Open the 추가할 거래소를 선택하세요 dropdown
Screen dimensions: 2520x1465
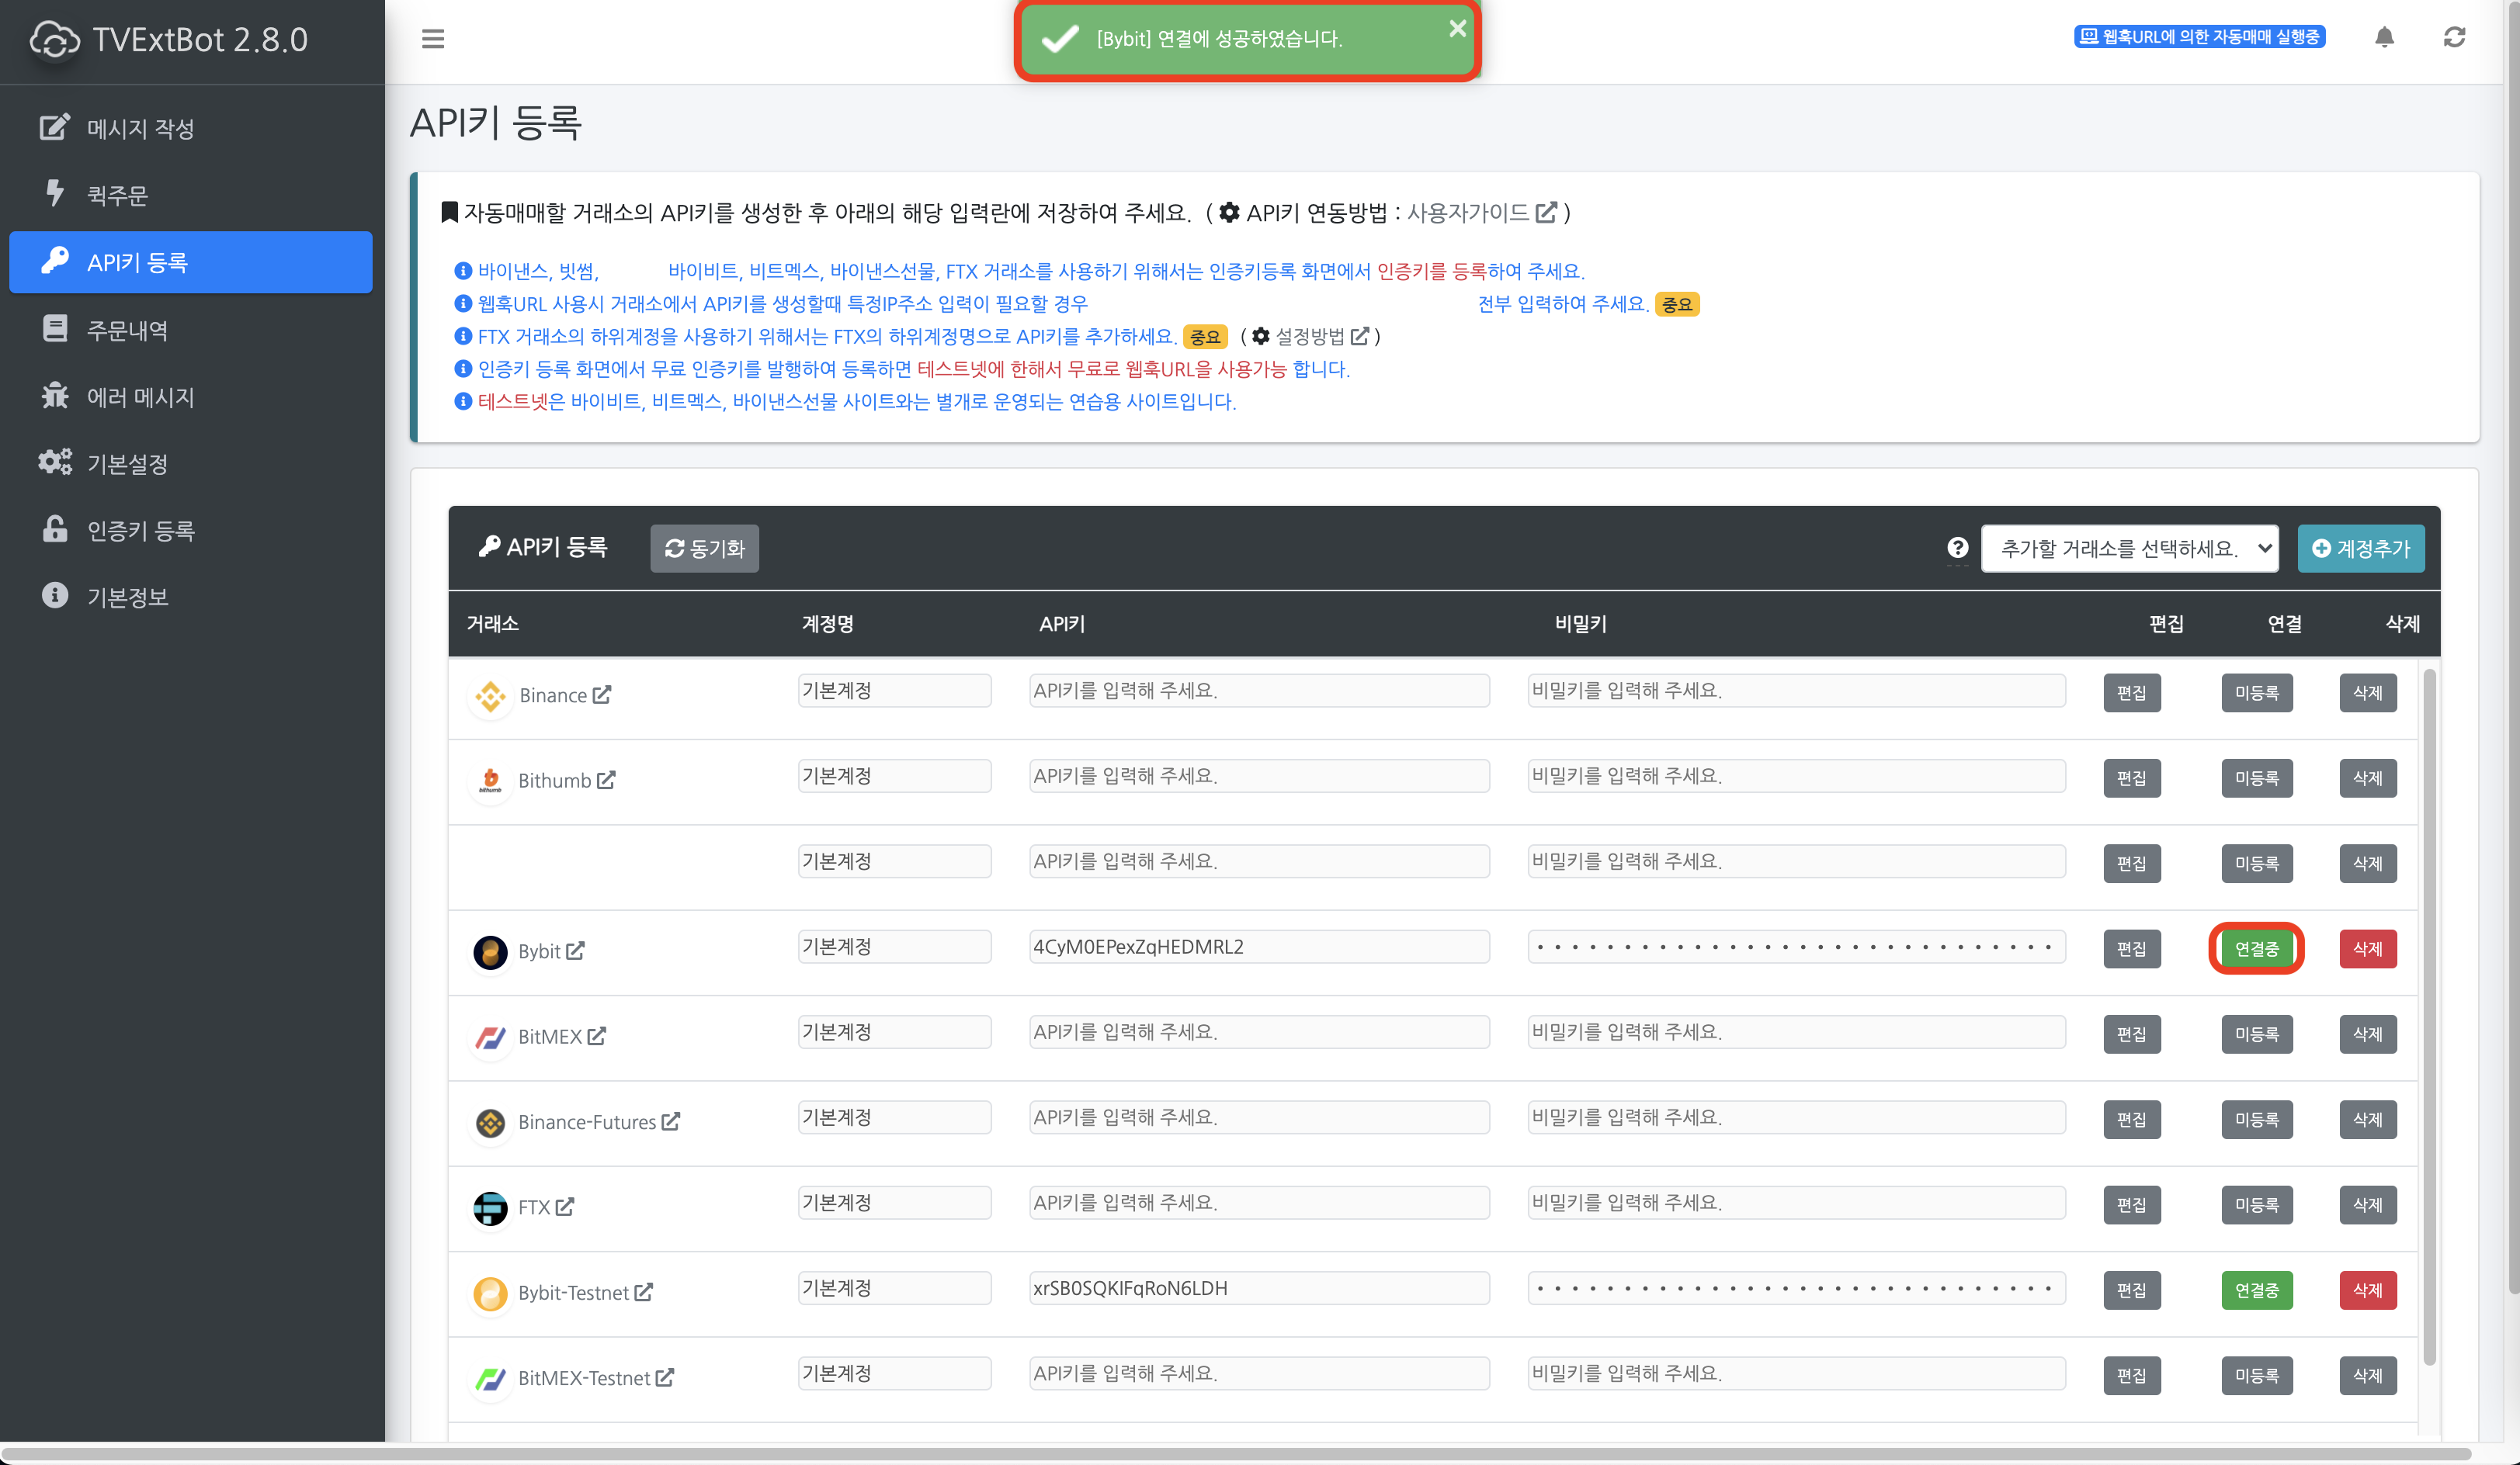tap(2130, 548)
